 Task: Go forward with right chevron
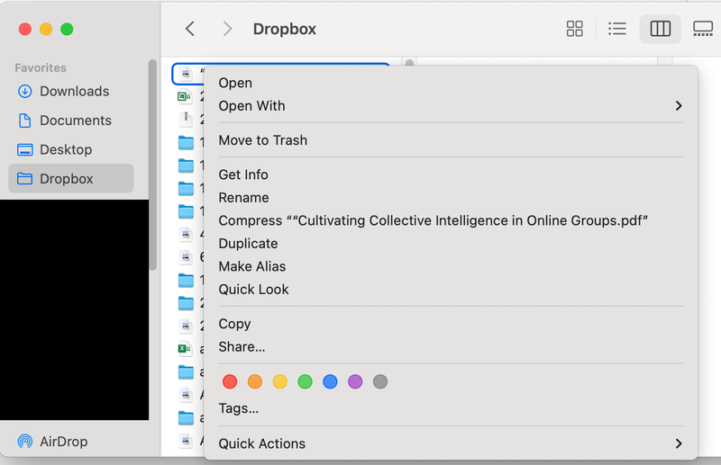click(x=227, y=29)
